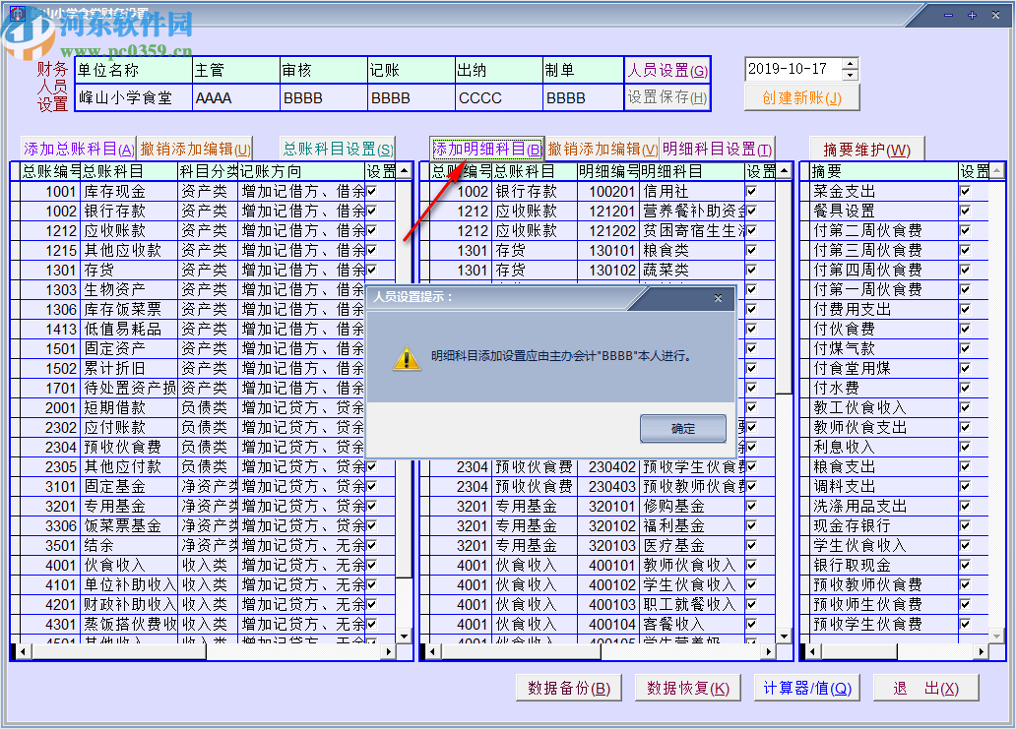Increase the date with the up spinner arrow
The height and width of the screenshot is (729, 1016).
[851, 63]
